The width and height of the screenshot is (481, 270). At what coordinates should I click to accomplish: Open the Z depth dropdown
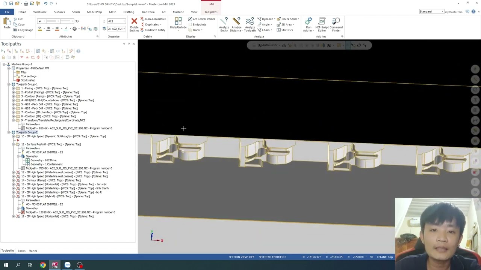pyautogui.click(x=124, y=21)
